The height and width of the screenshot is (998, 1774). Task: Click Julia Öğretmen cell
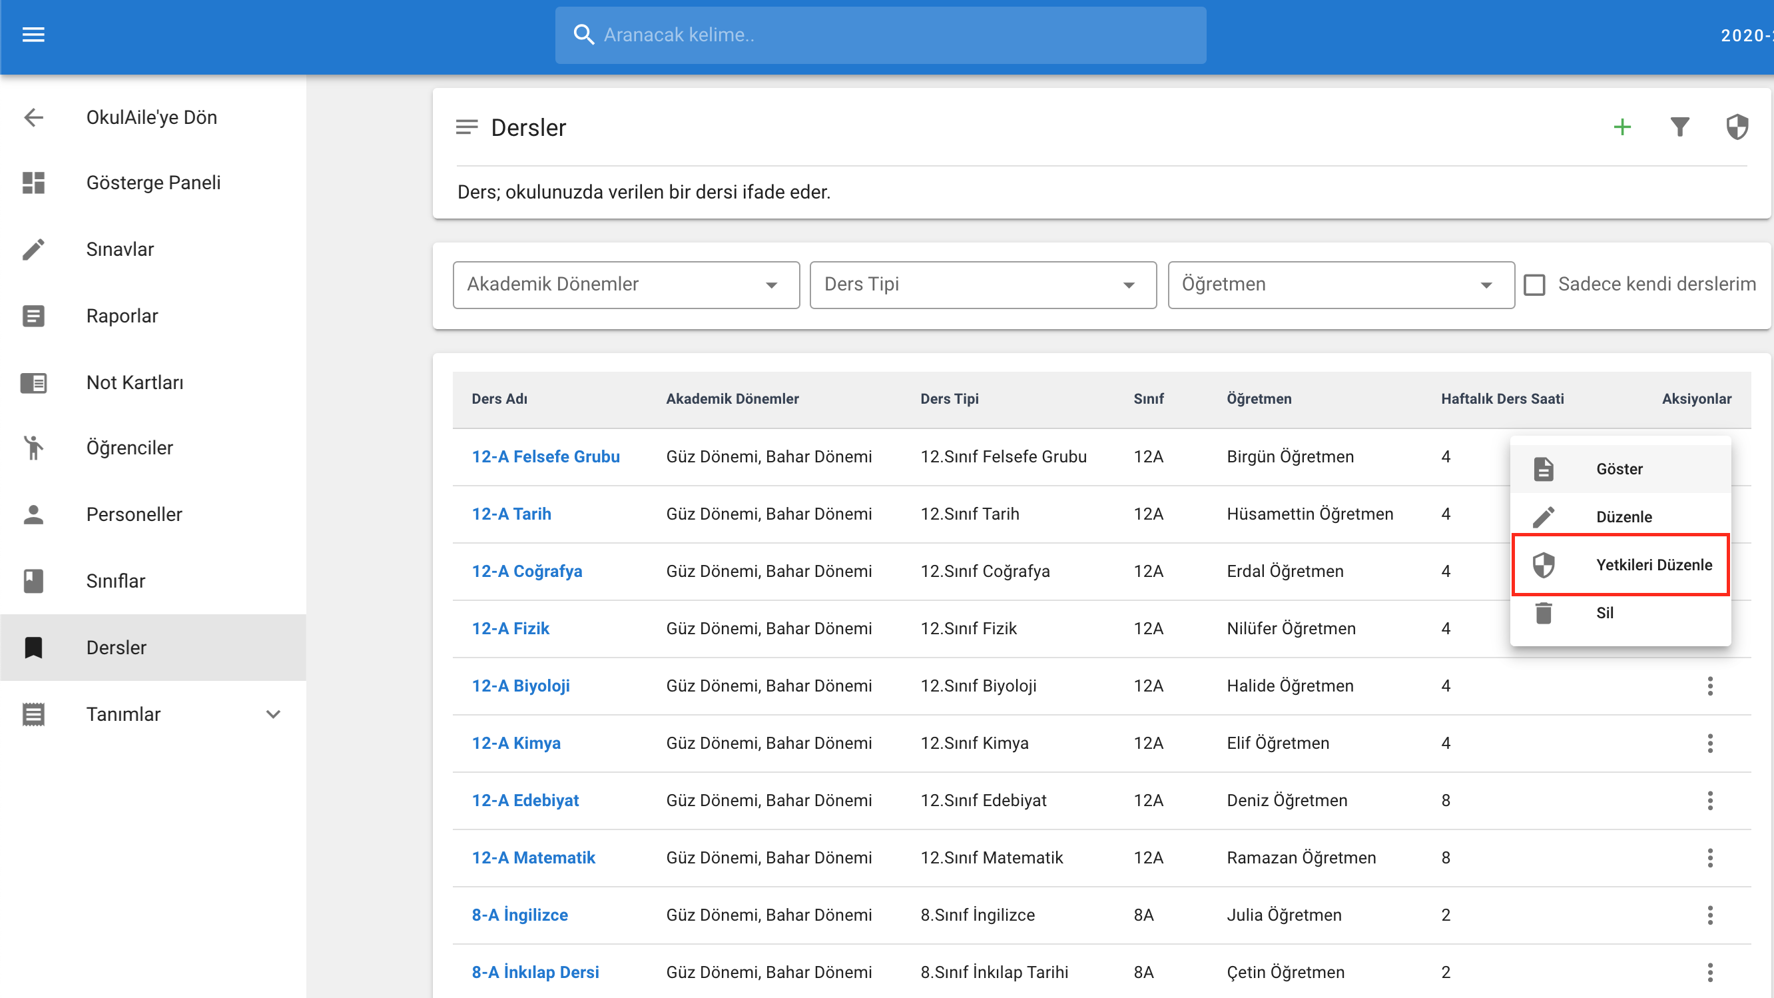click(1285, 915)
